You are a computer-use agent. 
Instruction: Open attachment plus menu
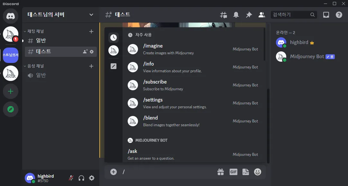tap(114, 172)
